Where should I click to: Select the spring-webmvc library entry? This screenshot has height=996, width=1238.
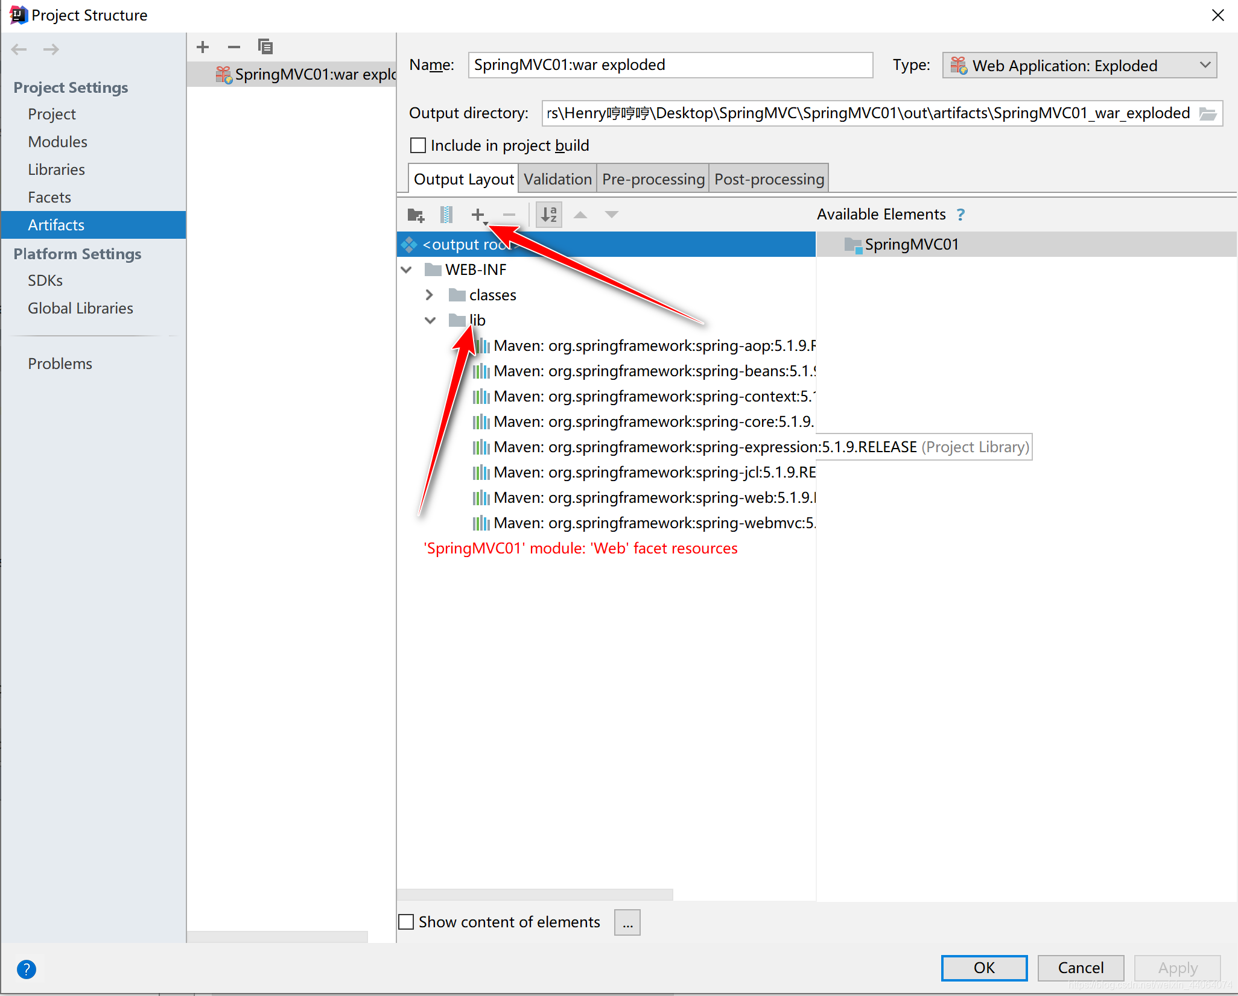click(x=644, y=523)
